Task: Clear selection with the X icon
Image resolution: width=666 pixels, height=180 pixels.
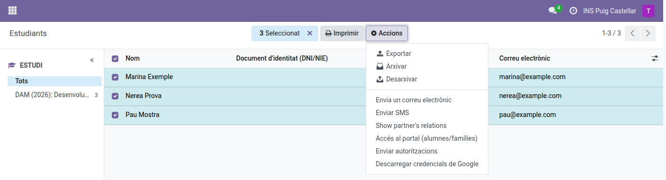Action: pyautogui.click(x=310, y=33)
